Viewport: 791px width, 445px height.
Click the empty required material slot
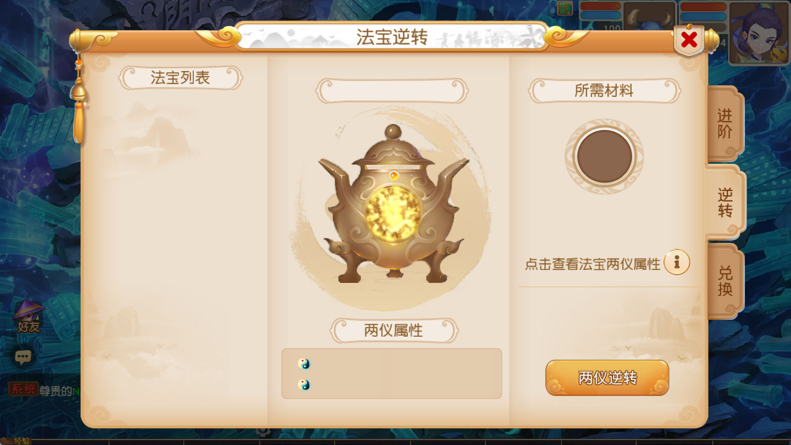[604, 156]
